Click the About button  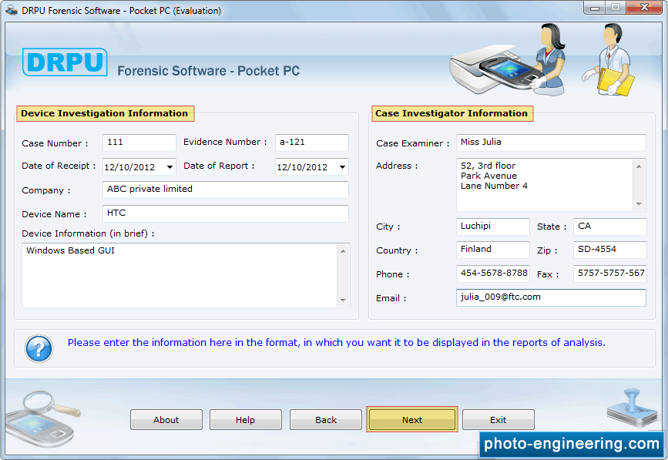point(166,420)
